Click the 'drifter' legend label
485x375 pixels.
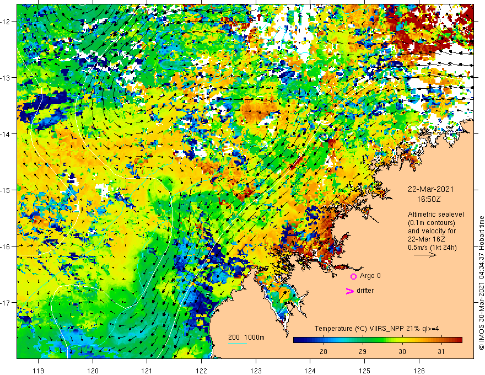pos(365,291)
